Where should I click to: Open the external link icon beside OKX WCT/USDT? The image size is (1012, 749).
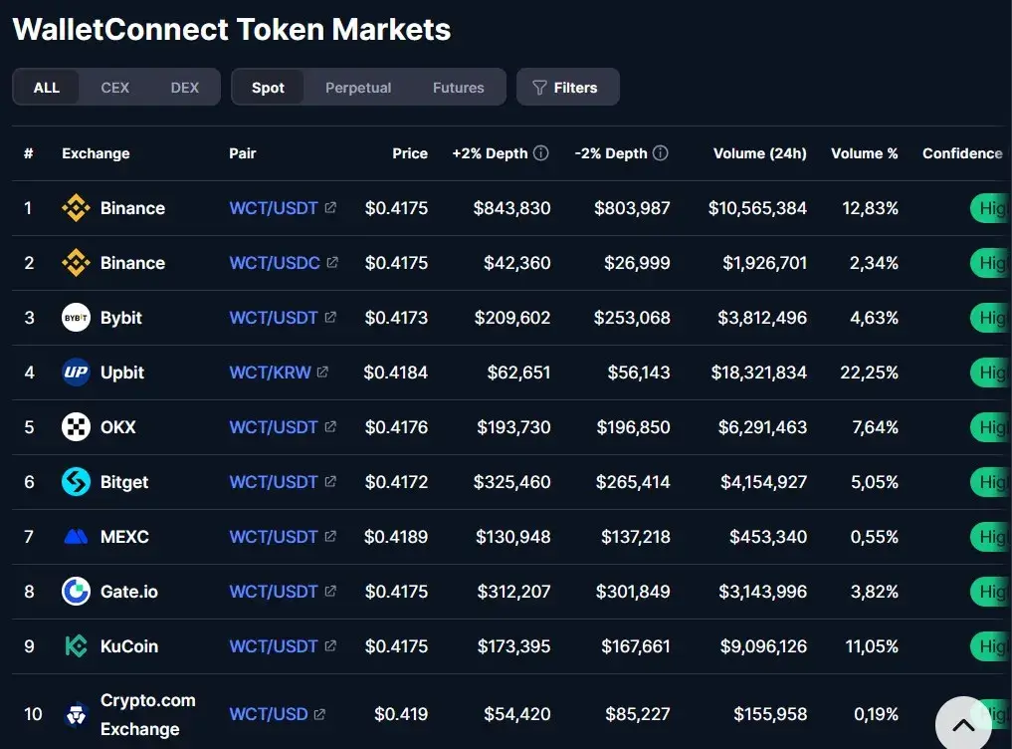[x=330, y=426]
